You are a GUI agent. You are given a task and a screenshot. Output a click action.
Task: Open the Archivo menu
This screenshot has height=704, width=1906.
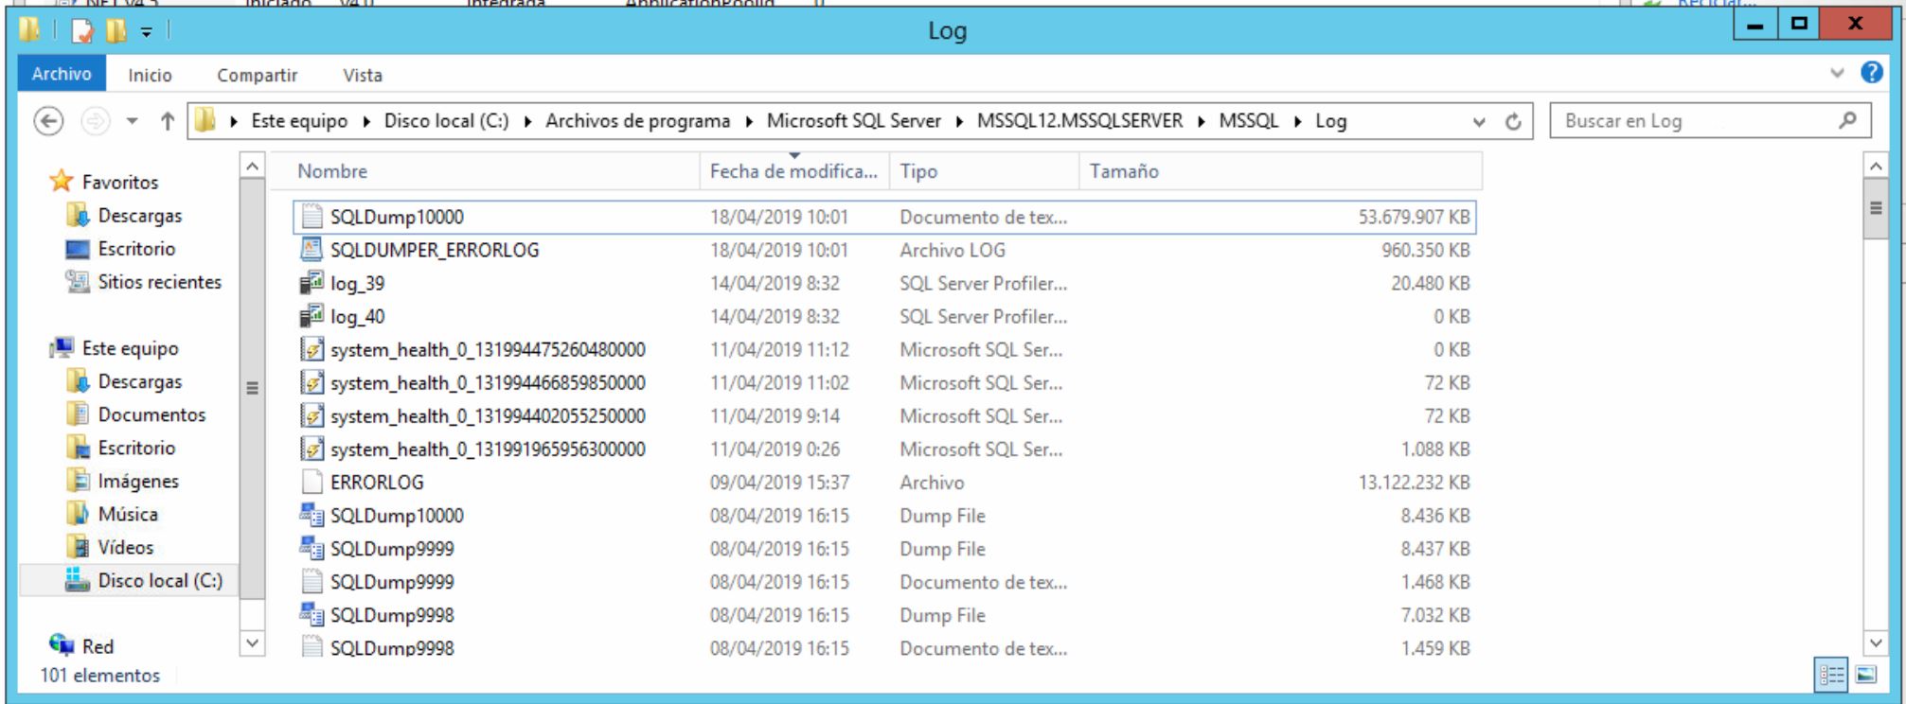(62, 74)
